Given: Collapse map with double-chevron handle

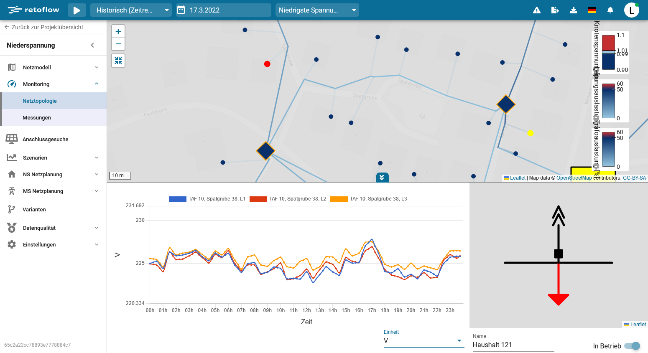Looking at the screenshot, I should 382,178.
